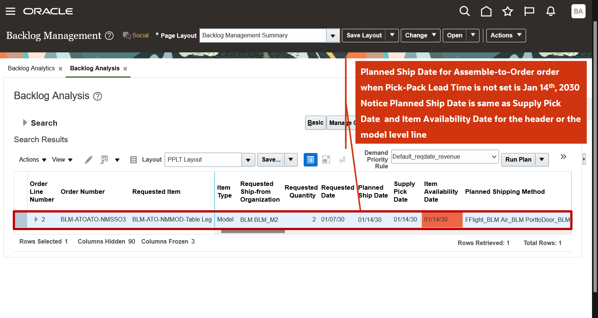Open the BA user profile menu
This screenshot has height=318, width=598.
point(578,11)
